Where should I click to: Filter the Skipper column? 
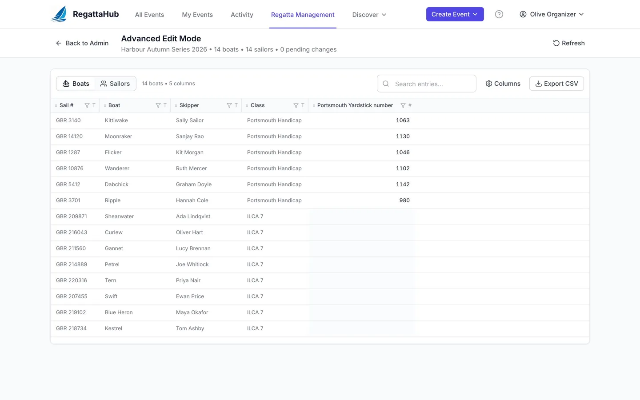(x=229, y=105)
